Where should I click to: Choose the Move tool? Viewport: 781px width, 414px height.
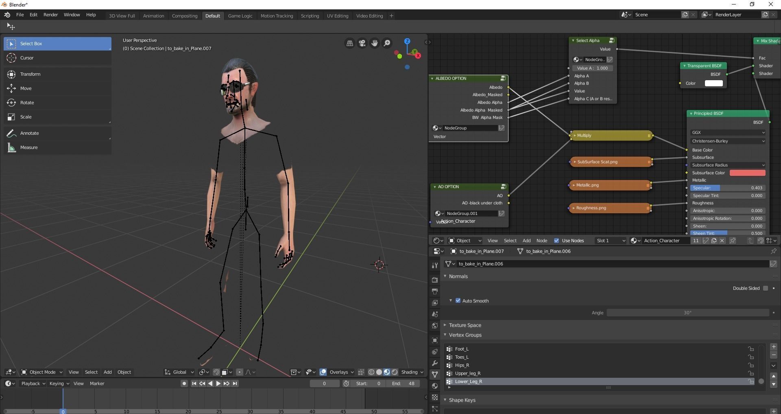57,88
